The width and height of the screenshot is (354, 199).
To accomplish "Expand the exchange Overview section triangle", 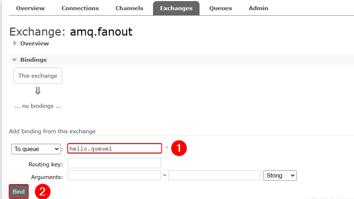I will tap(15, 43).
